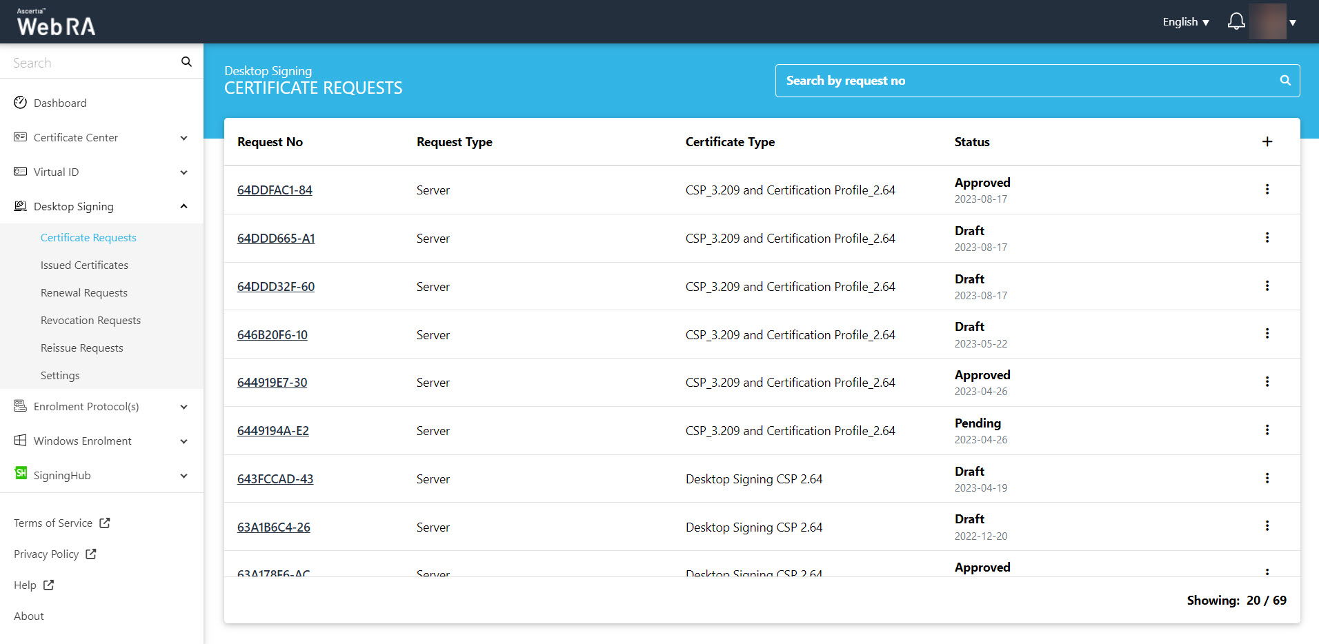This screenshot has height=644, width=1319.
Task: Click the request search magnifier icon
Action: point(1285,81)
